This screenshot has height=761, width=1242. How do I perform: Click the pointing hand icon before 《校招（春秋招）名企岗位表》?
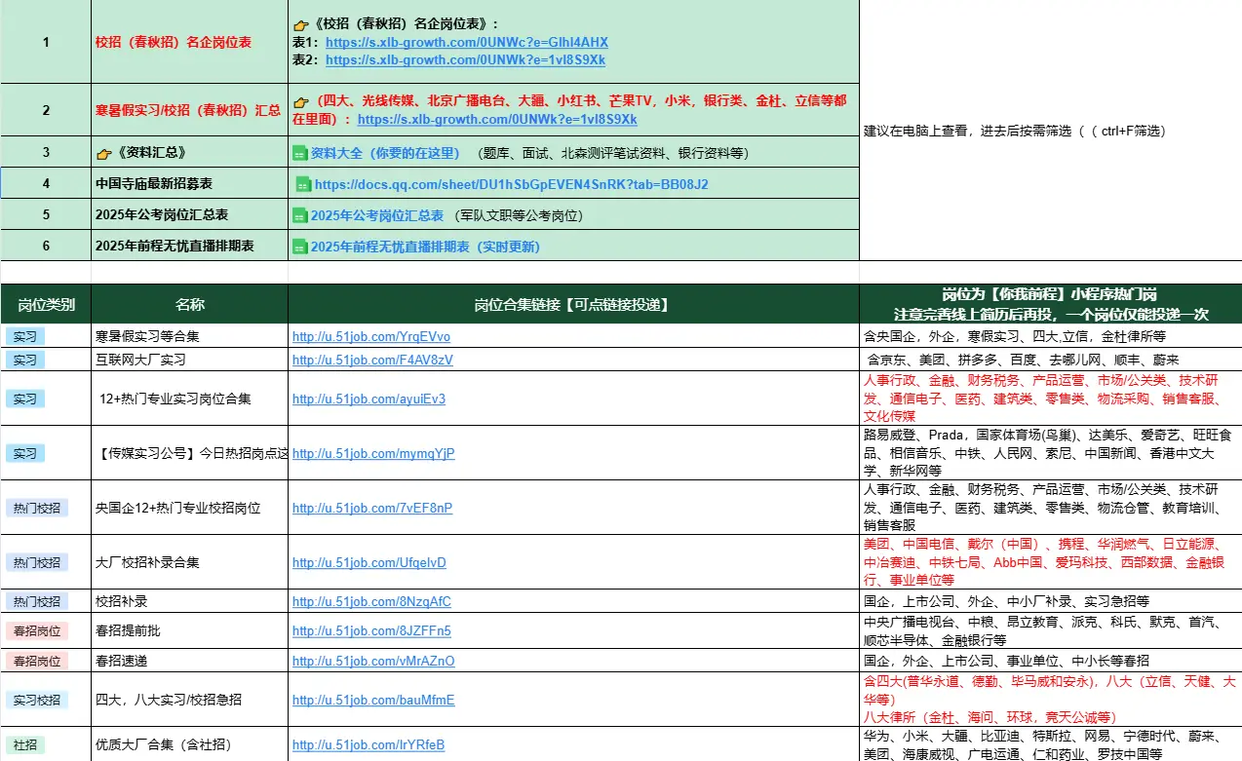[x=300, y=24]
